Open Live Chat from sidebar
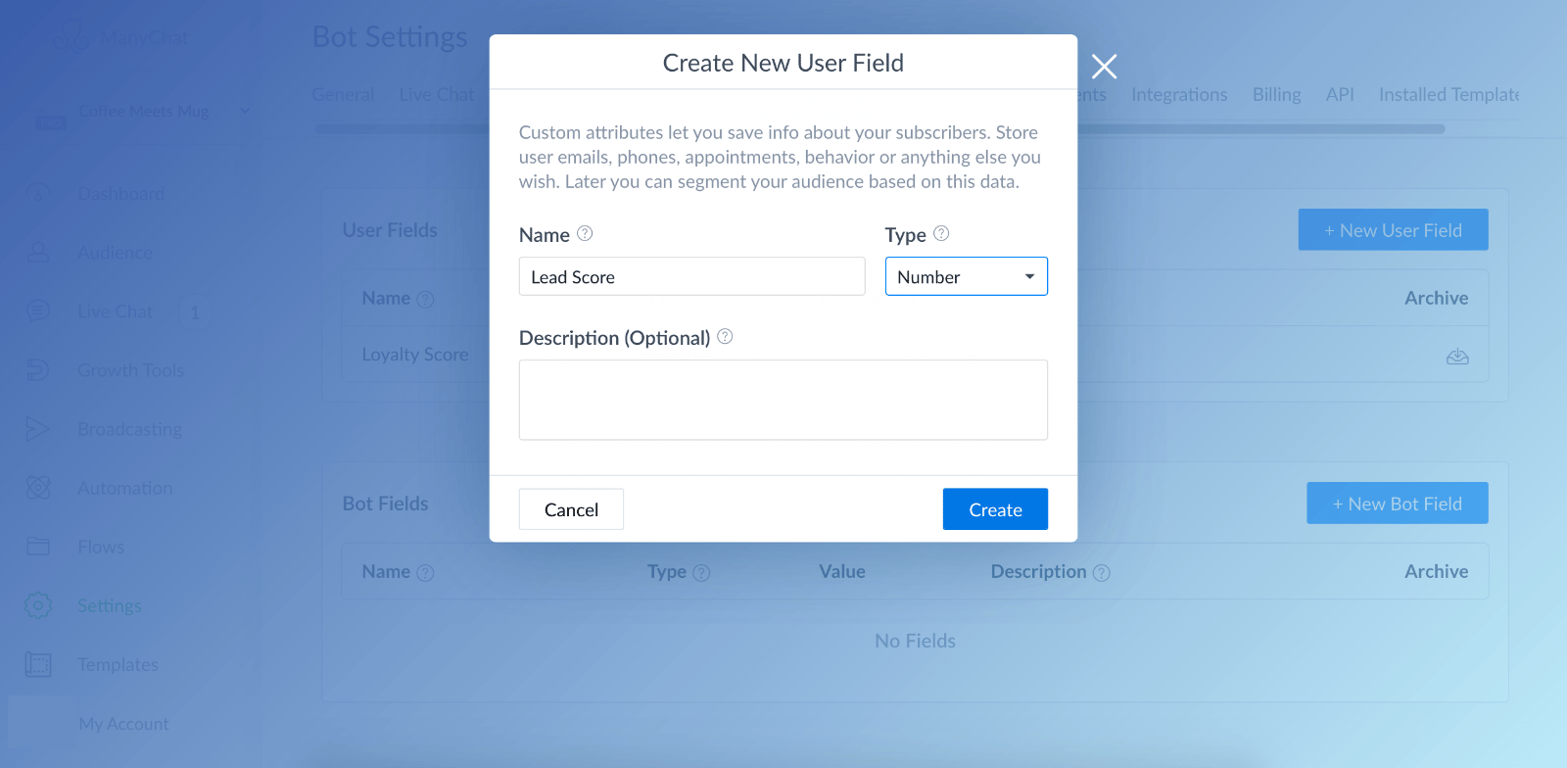Image resolution: width=1567 pixels, height=768 pixels. pos(115,312)
